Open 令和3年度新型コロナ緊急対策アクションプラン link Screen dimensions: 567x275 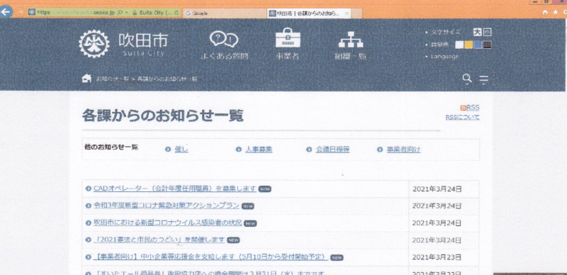(x=167, y=206)
